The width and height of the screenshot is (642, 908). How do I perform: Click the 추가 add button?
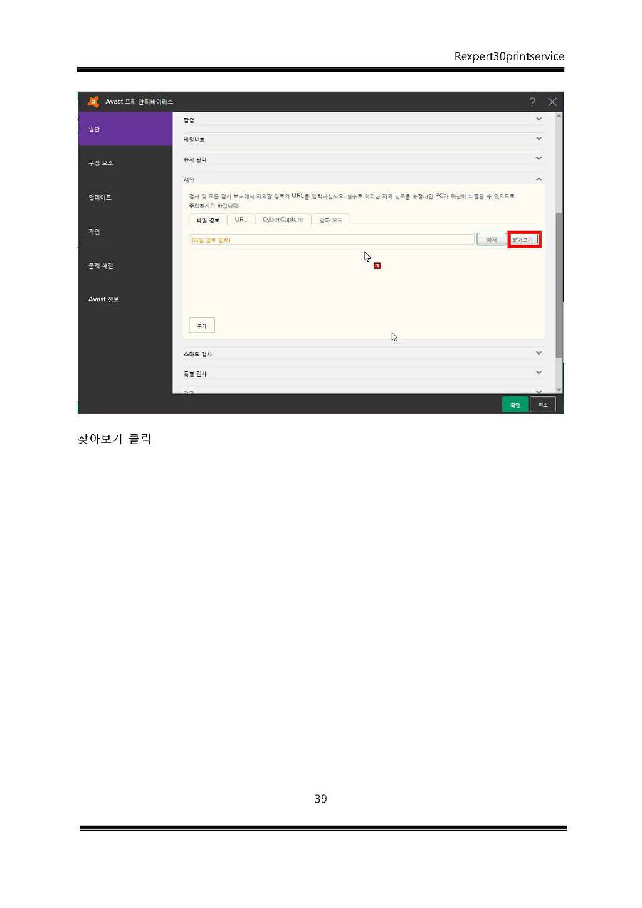[202, 325]
